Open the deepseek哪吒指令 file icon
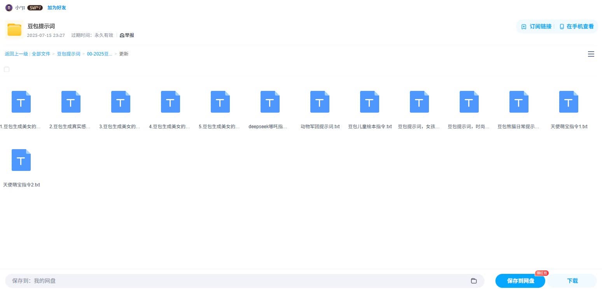 click(270, 102)
